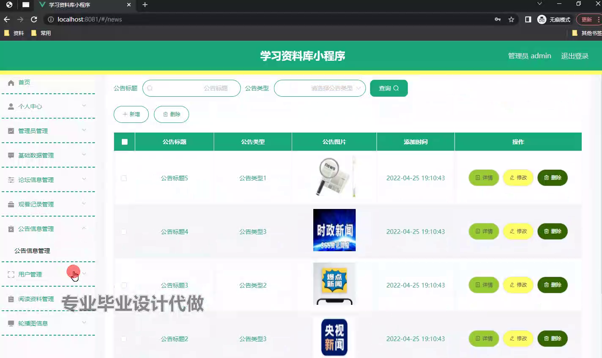The height and width of the screenshot is (358, 602).
Task: Open the password key icon in address bar
Action: (x=498, y=19)
